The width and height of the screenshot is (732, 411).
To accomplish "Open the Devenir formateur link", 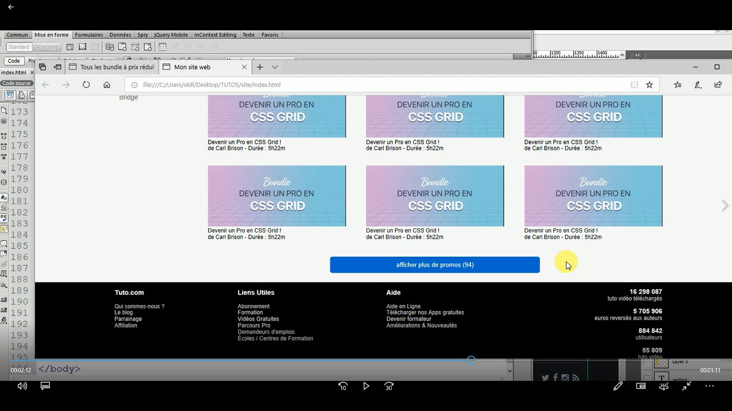I will tap(409, 319).
